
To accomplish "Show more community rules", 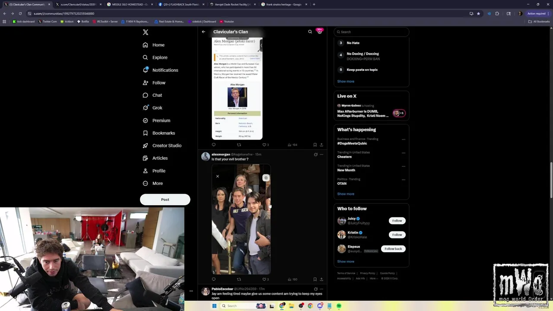I will click(346, 81).
